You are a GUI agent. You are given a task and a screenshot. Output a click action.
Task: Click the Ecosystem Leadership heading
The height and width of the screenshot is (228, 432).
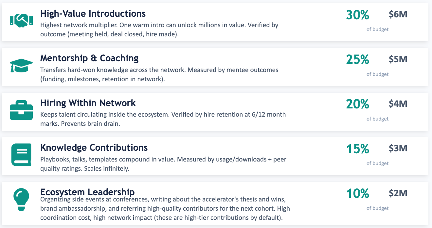87,192
